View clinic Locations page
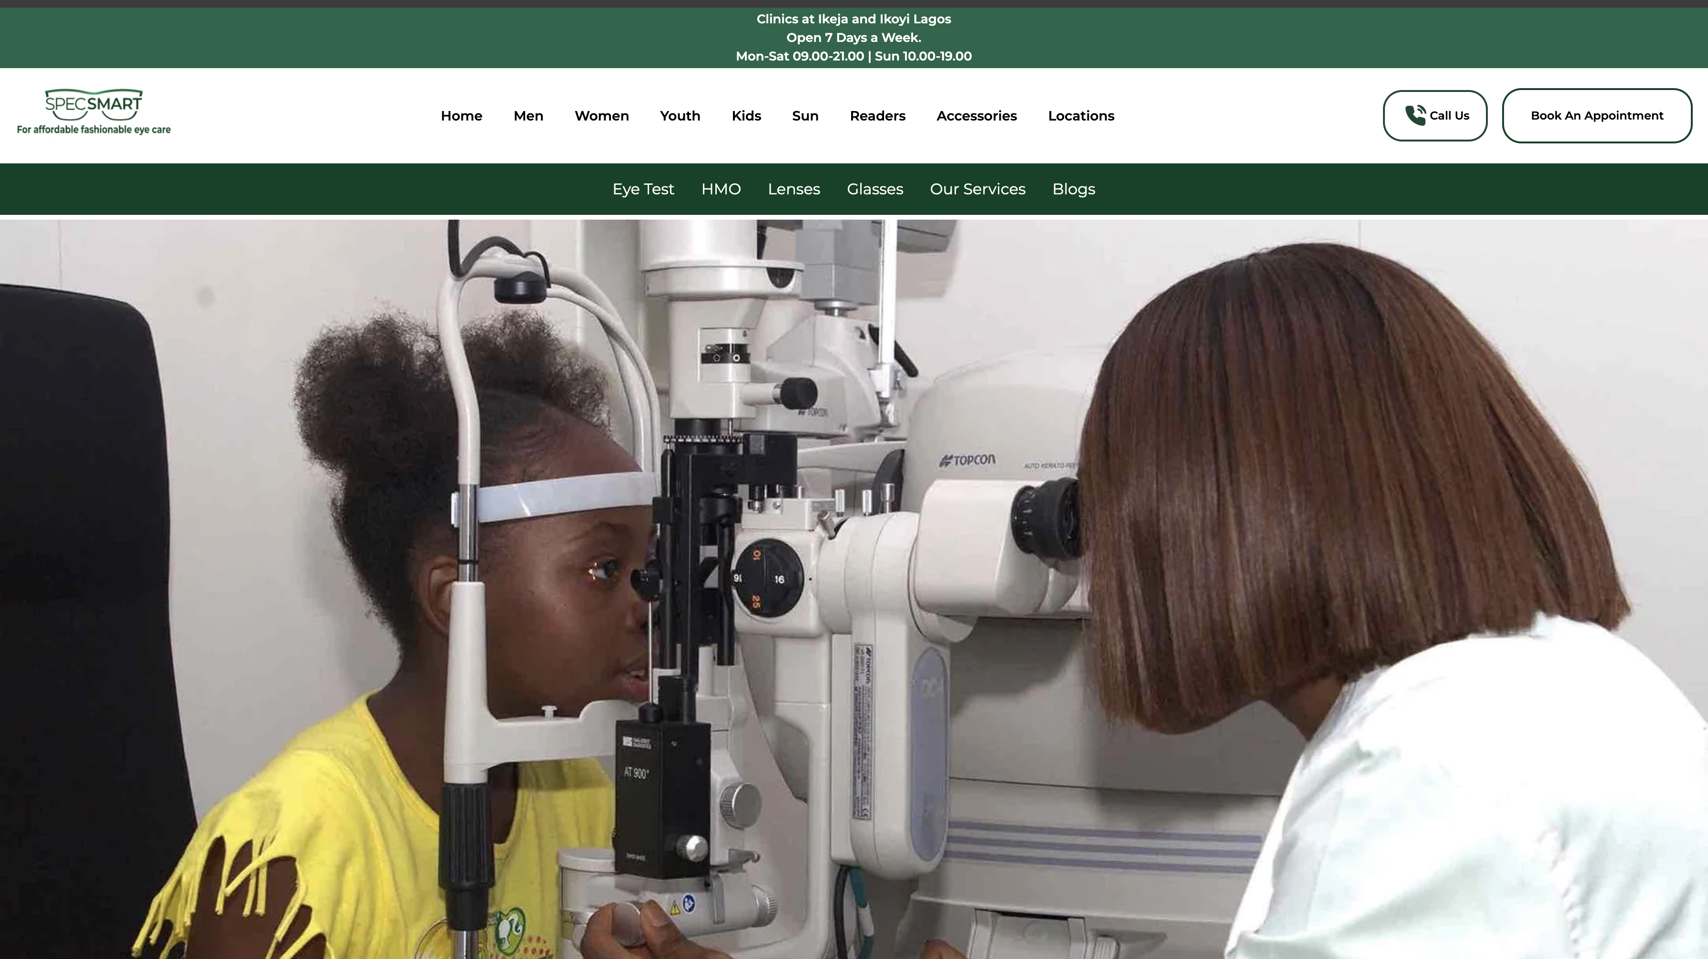 [1081, 116]
